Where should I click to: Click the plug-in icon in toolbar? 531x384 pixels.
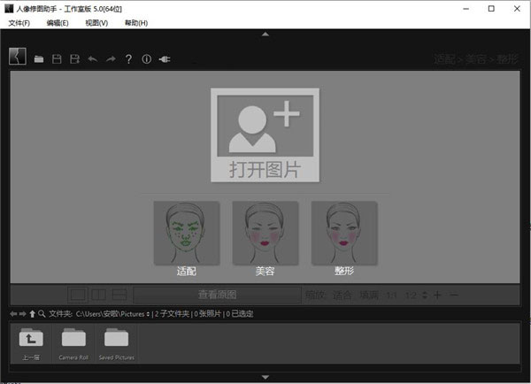click(x=165, y=59)
